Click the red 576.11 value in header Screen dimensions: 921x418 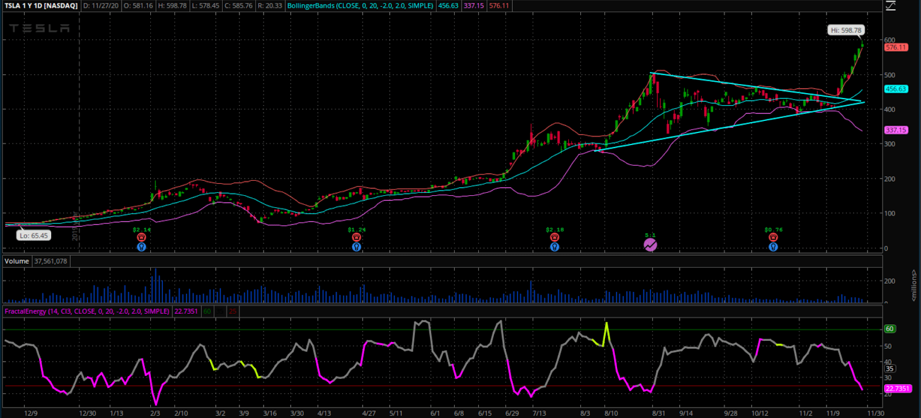pyautogui.click(x=499, y=6)
